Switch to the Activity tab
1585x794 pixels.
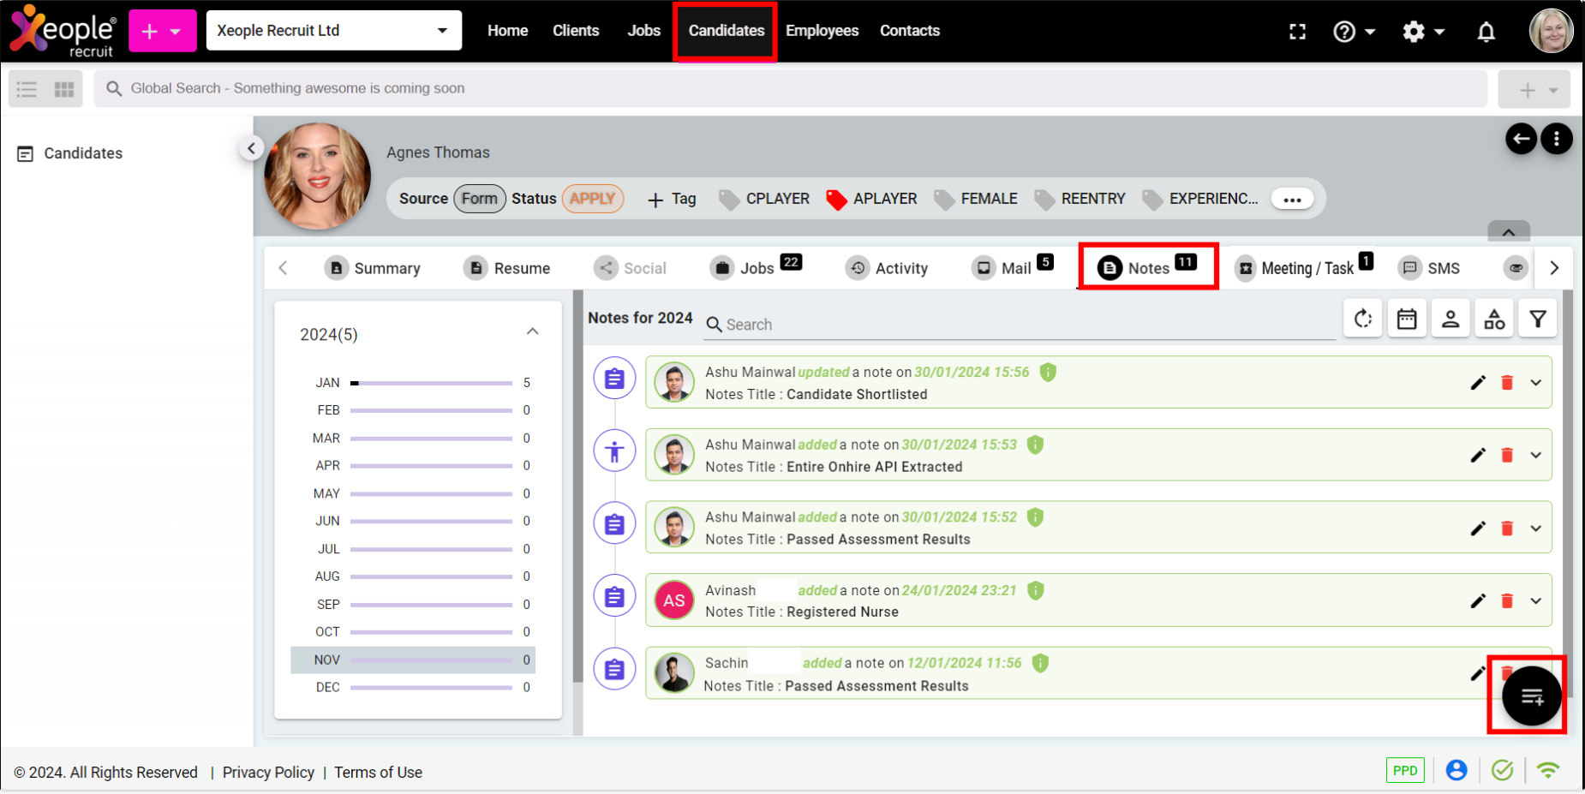pos(887,269)
